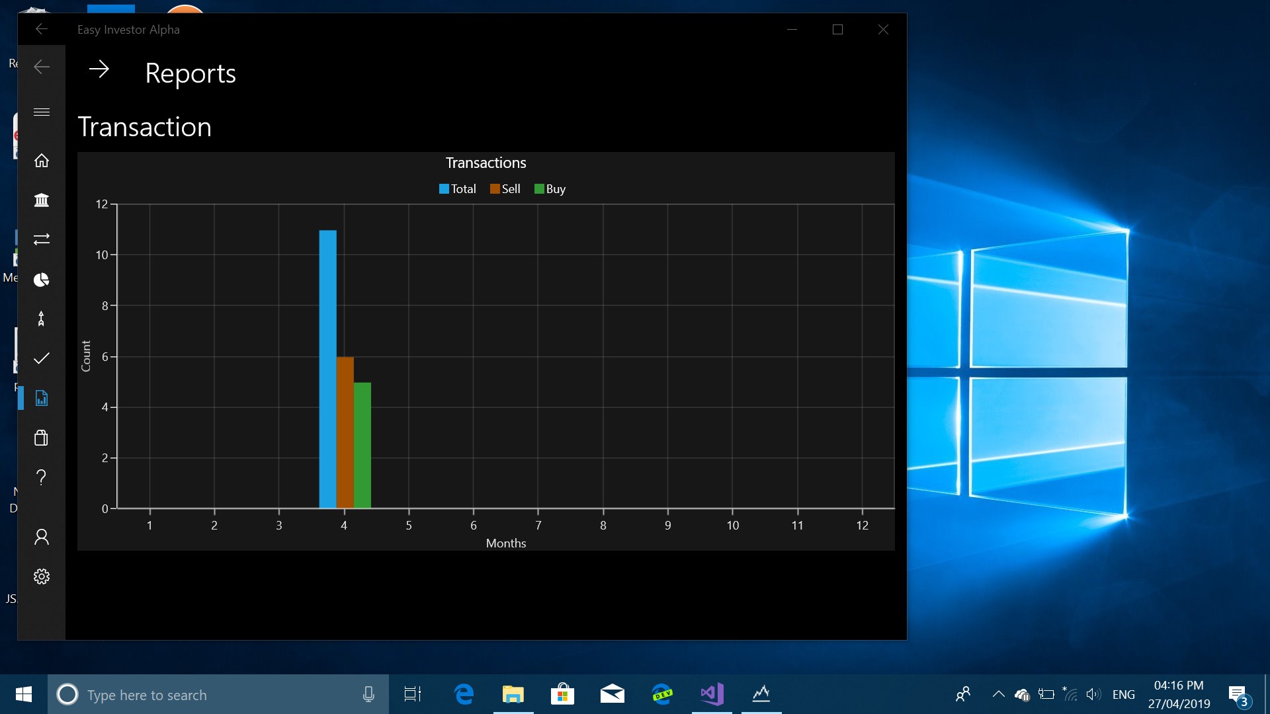The height and width of the screenshot is (714, 1270).
Task: Open the shopping bag store icon
Action: (x=41, y=438)
